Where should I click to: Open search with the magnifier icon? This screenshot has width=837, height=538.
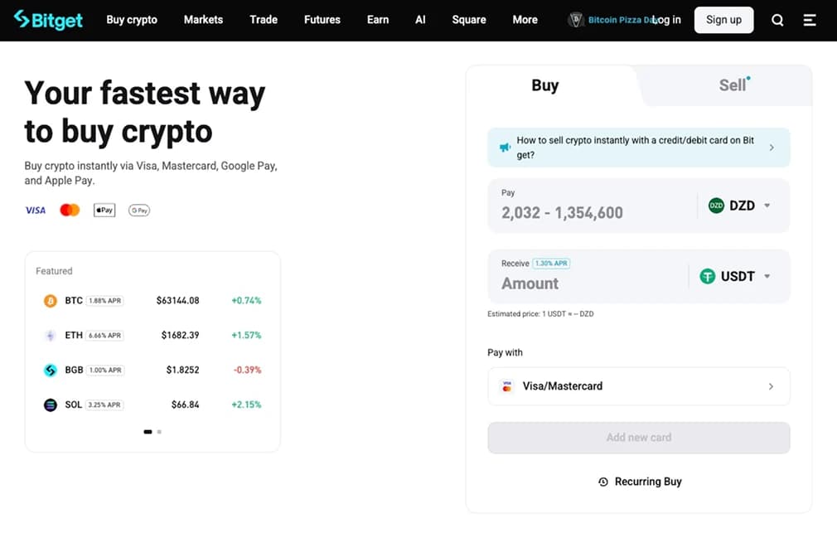(x=777, y=20)
